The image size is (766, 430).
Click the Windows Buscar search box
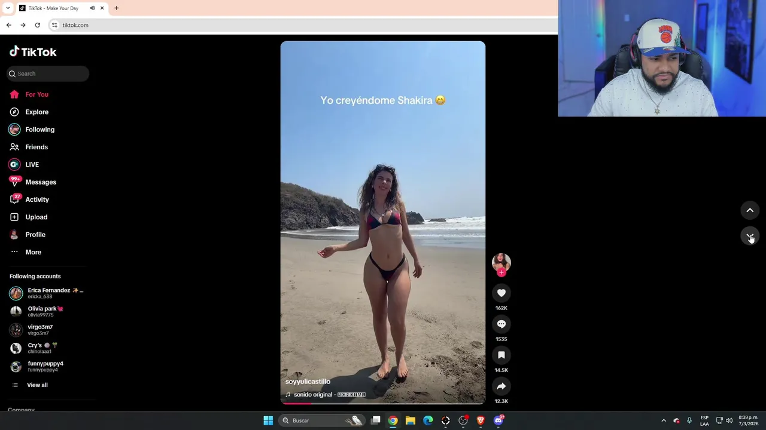322,420
